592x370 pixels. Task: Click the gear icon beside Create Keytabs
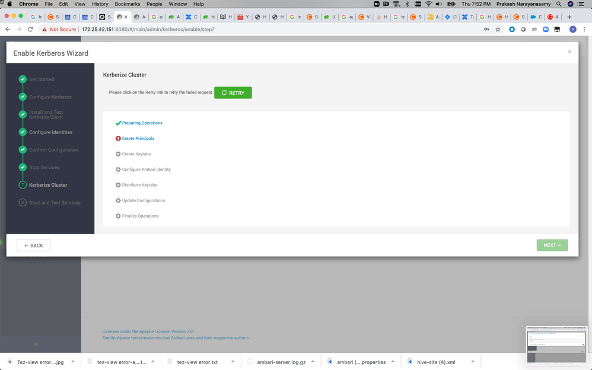118,154
